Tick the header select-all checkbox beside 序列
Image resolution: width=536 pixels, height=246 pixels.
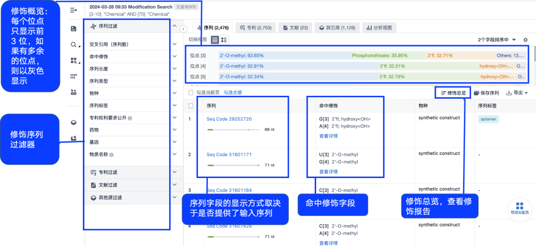tap(191, 106)
